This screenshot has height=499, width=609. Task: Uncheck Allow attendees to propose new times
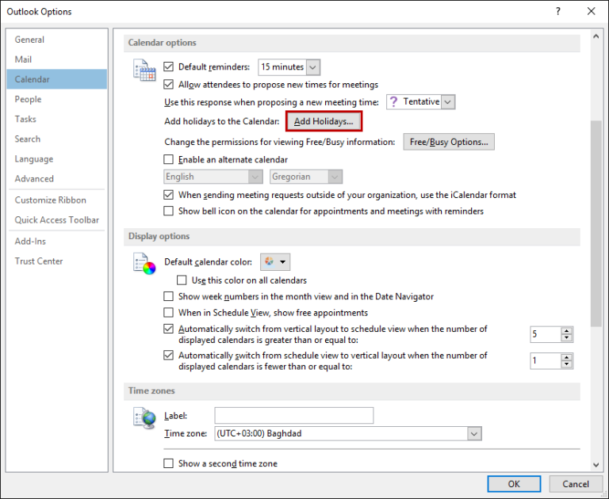point(168,84)
